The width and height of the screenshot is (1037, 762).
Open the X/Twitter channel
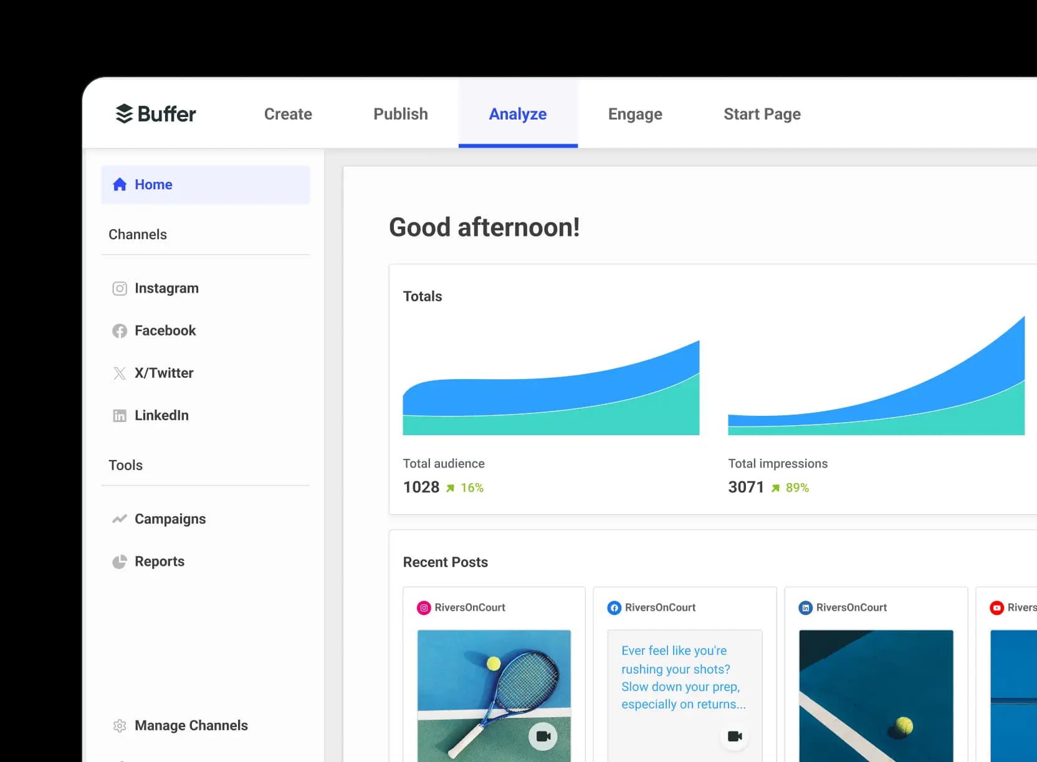(x=163, y=373)
